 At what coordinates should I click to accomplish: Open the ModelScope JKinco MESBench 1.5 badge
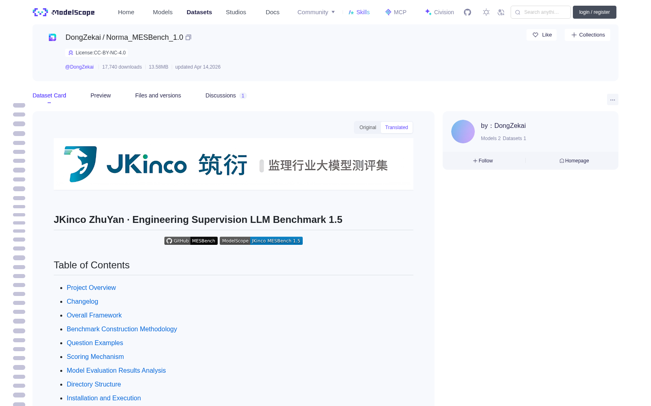pos(261,241)
